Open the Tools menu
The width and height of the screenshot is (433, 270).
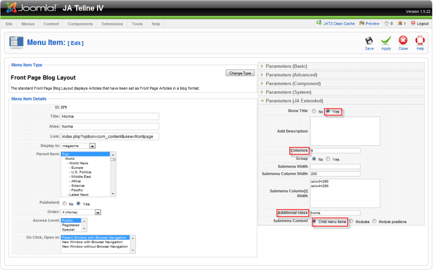coord(137,24)
